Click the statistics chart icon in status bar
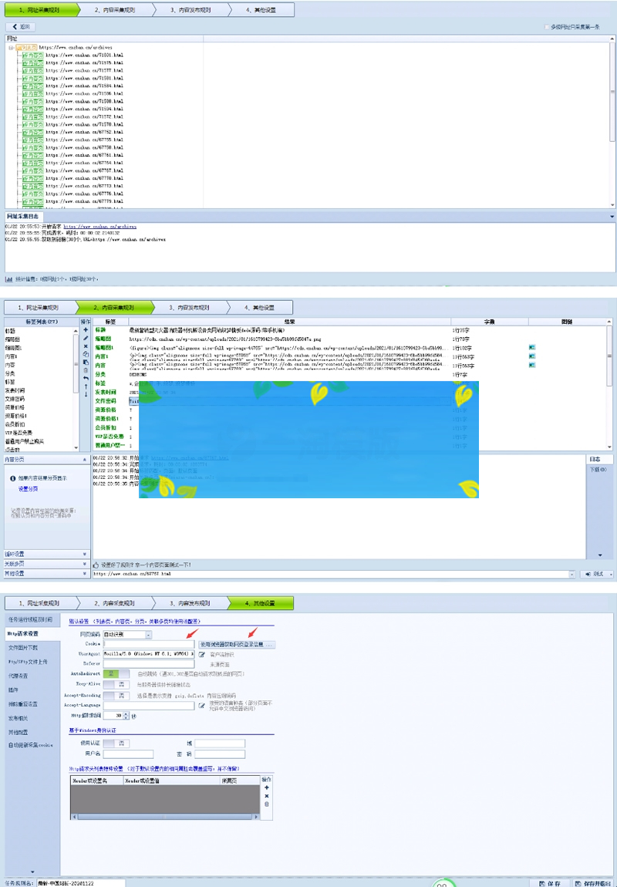 [x=8, y=279]
